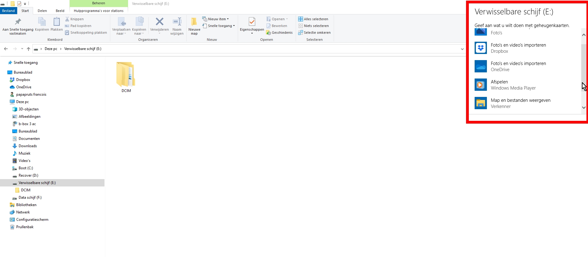
Task: Open folder view with Verkenner option
Action: pyautogui.click(x=520, y=103)
